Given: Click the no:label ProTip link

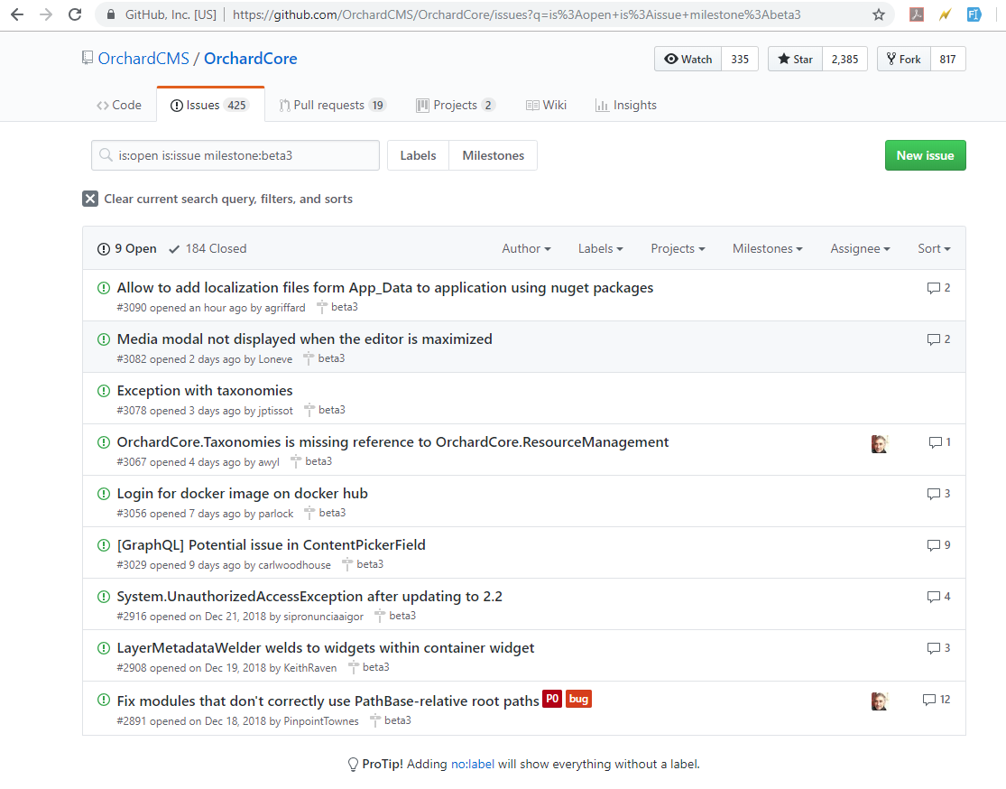Looking at the screenshot, I should pos(473,764).
